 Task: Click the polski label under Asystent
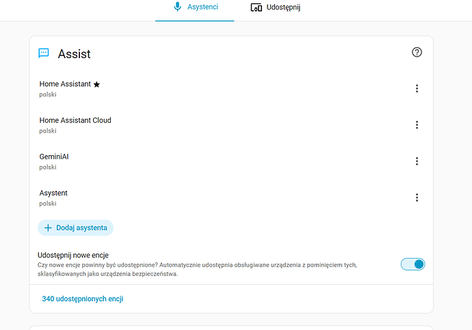pos(48,204)
